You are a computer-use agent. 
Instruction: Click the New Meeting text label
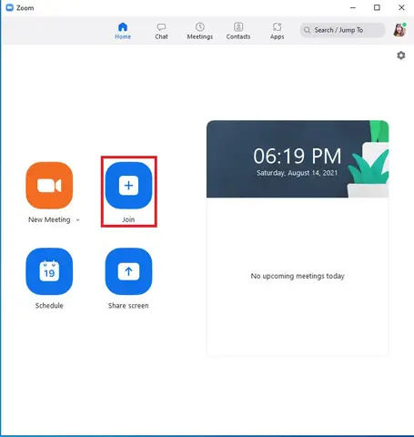[49, 219]
